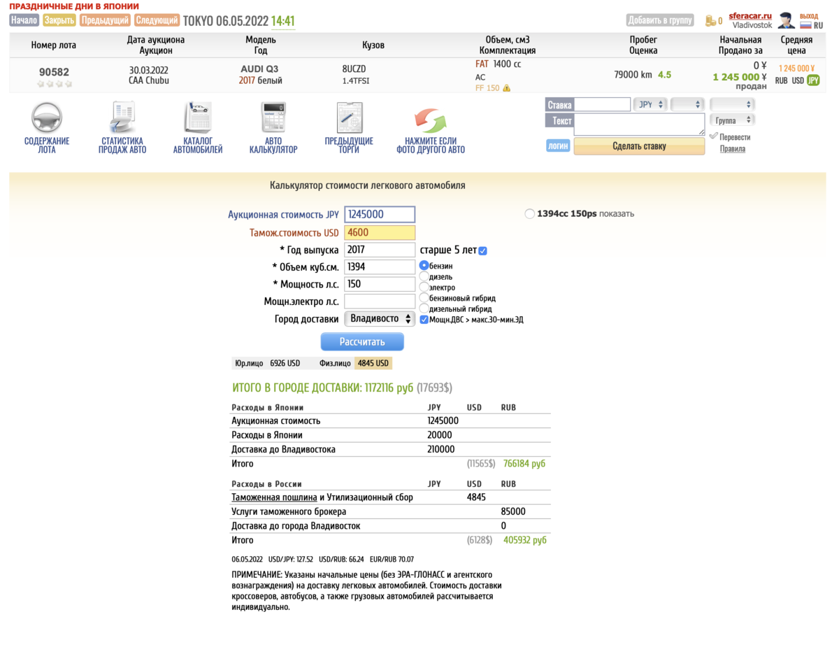
Task: Open the empty dropdown above Группа
Action: pyautogui.click(x=732, y=104)
